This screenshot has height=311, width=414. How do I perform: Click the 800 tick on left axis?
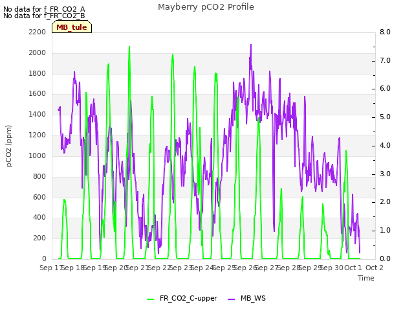click(x=39, y=176)
